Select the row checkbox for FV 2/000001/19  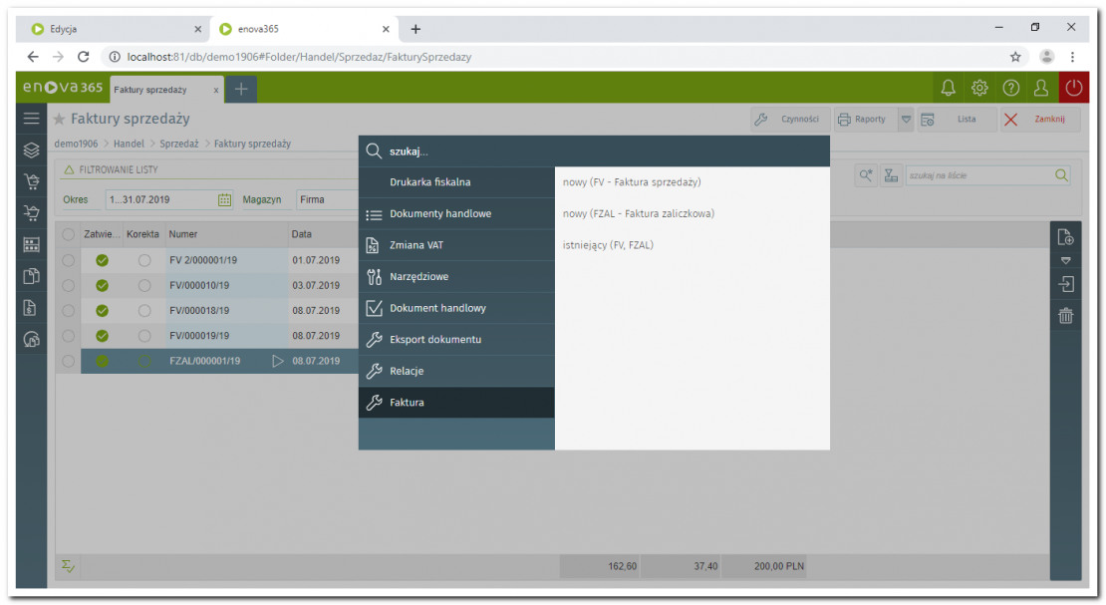coord(68,260)
